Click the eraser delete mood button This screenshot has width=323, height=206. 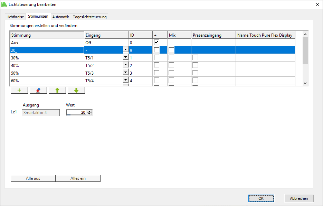pyautogui.click(x=38, y=90)
